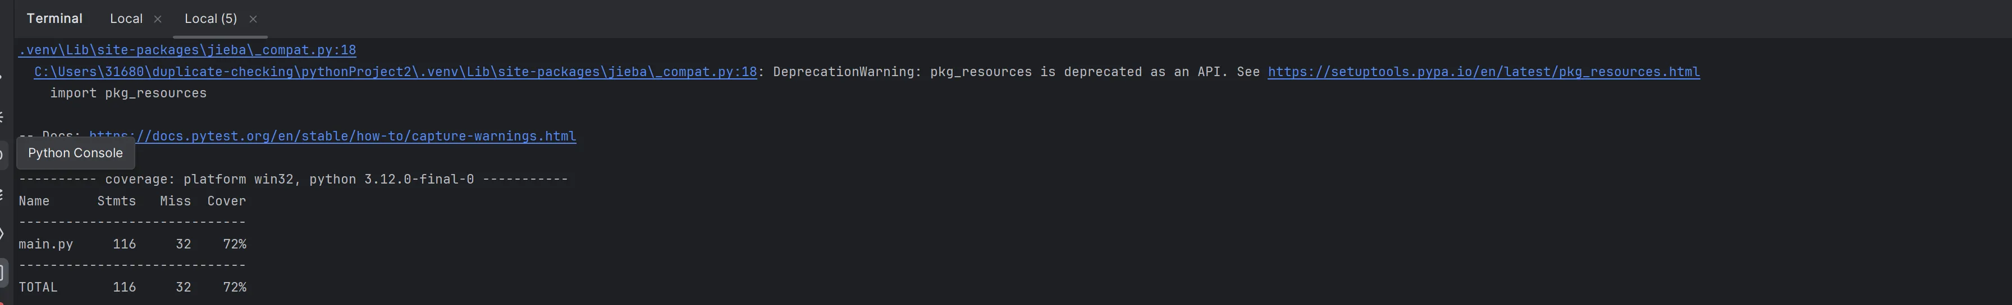This screenshot has width=2012, height=305.
Task: Open the relative .venv _compat.py:18 link
Action: 188,50
